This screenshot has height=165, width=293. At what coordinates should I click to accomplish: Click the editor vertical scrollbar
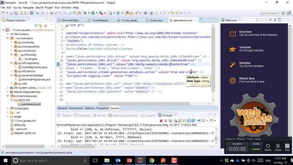pos(213,60)
